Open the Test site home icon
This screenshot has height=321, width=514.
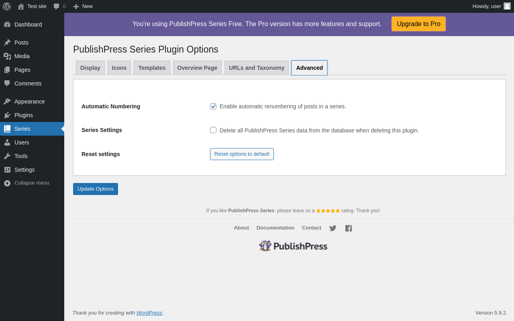click(x=21, y=6)
